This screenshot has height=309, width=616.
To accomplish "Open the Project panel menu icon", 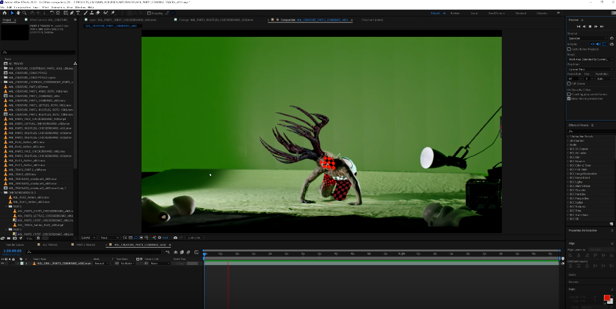I will pyautogui.click(x=15, y=20).
